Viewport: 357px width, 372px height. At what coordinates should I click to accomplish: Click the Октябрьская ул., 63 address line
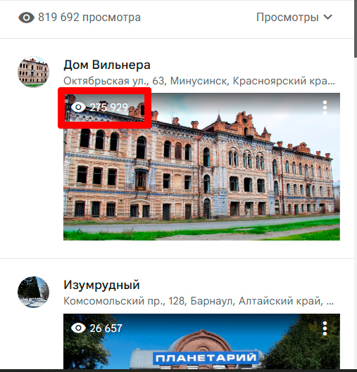pos(199,81)
